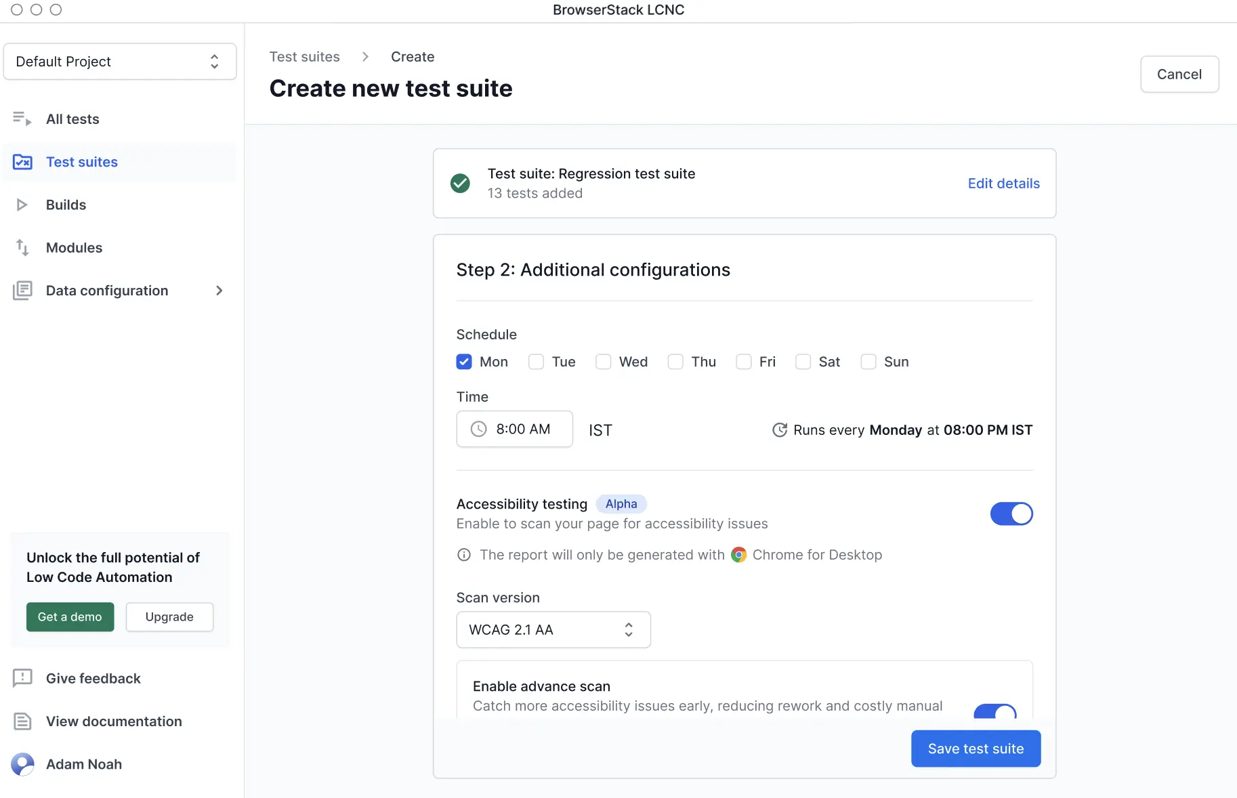This screenshot has width=1237, height=798.
Task: Click the Modules arrows icon
Action: [22, 247]
